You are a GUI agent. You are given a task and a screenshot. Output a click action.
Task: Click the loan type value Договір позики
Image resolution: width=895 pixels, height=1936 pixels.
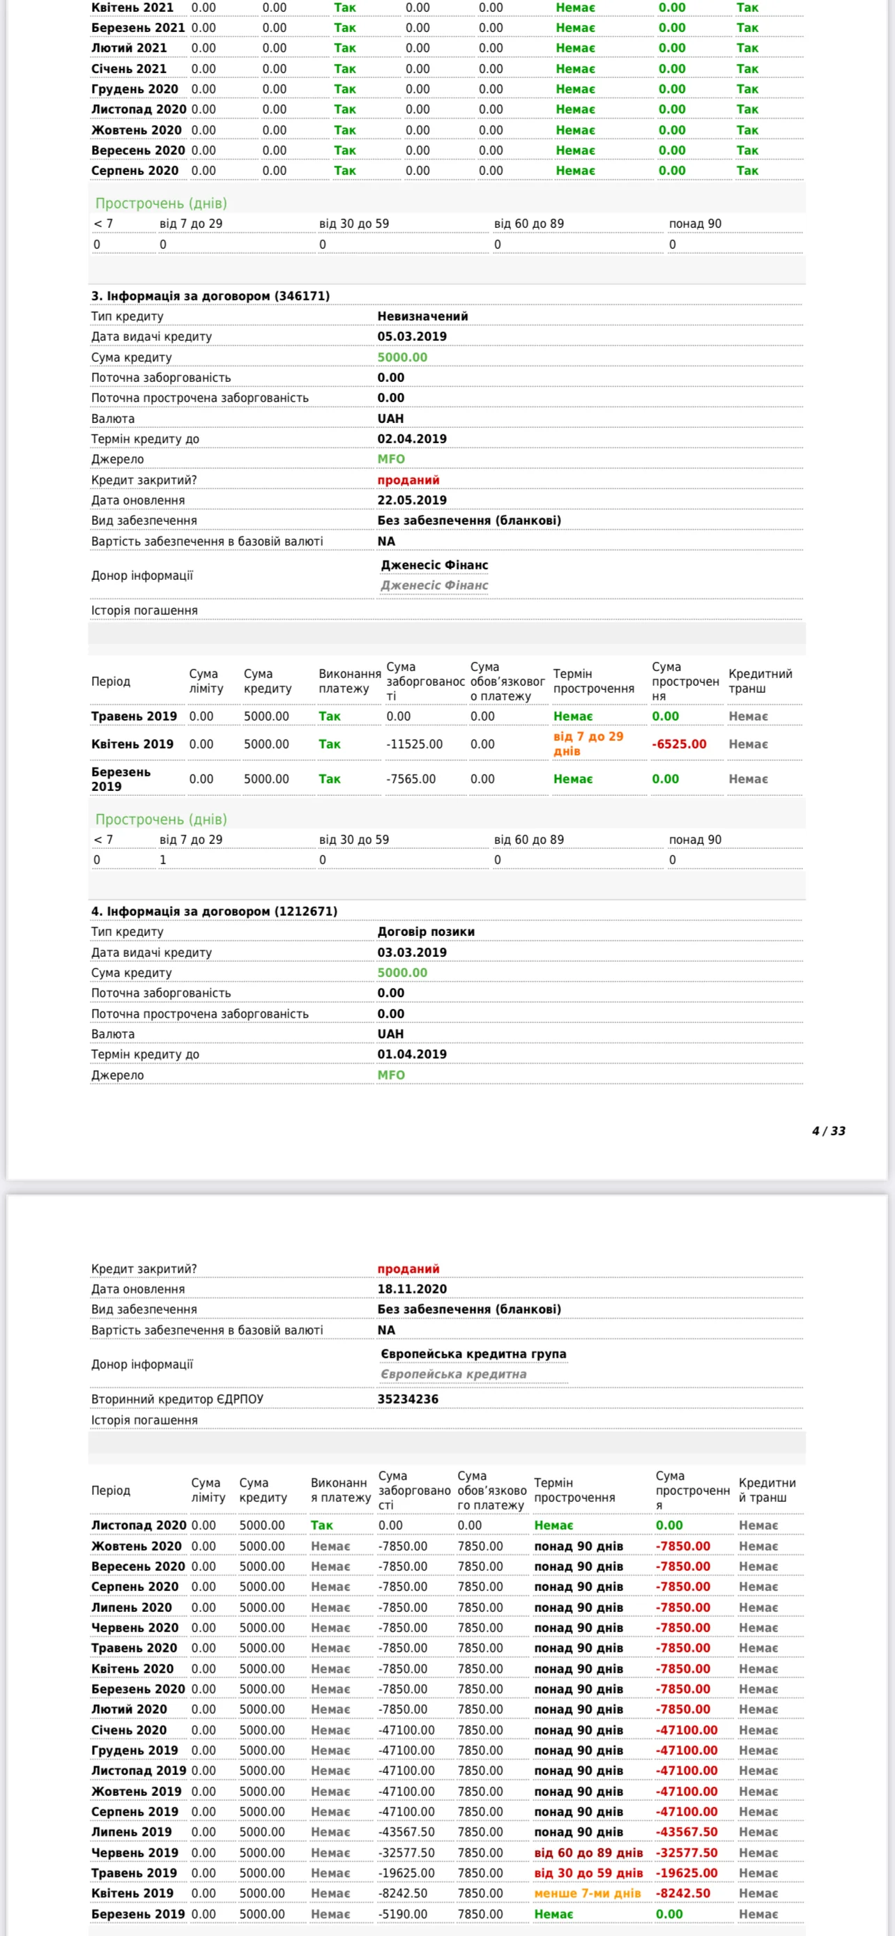426,931
